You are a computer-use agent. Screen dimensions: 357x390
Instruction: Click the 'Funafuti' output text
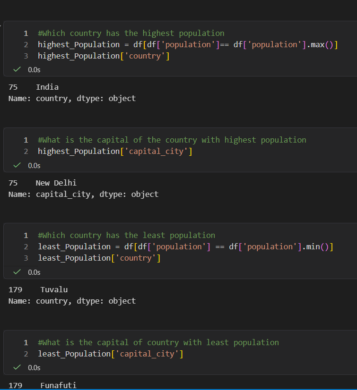(58, 385)
